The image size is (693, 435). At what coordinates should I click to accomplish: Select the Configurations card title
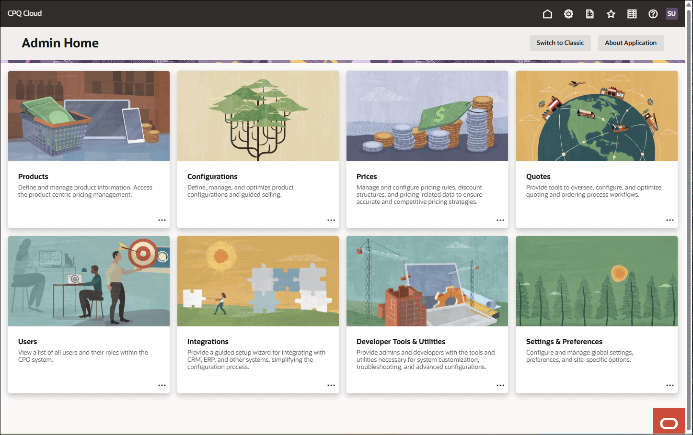point(212,177)
